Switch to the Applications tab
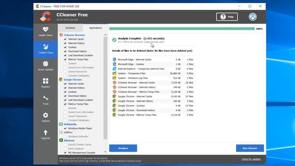The width and height of the screenshot is (295, 166). tap(95, 28)
